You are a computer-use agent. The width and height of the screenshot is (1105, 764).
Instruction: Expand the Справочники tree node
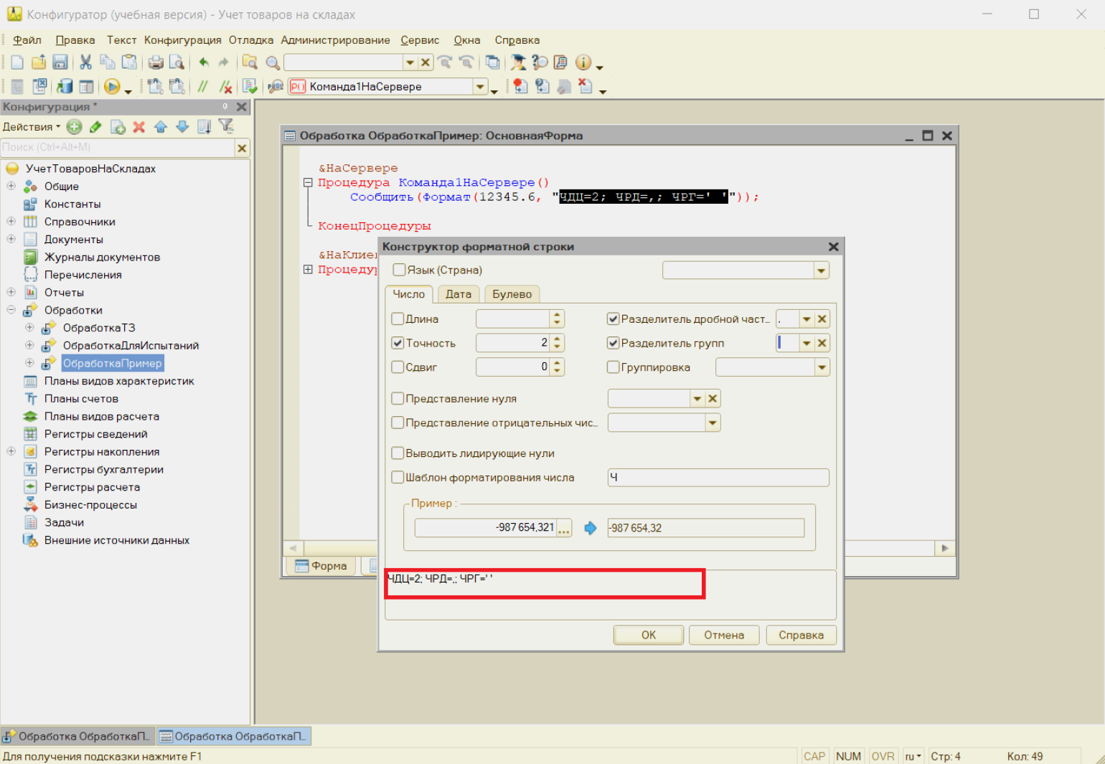(x=11, y=222)
